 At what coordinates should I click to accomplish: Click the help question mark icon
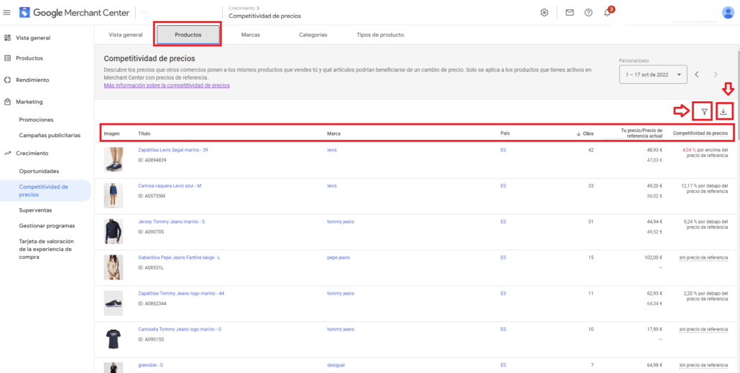point(588,12)
